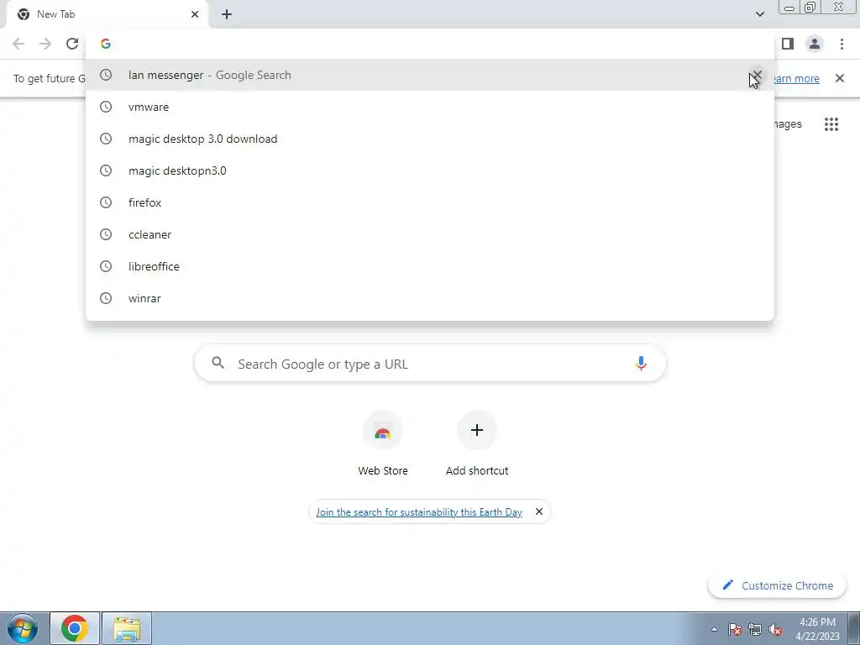This screenshot has width=860, height=645.
Task: Click the Customize Chrome button
Action: click(x=777, y=585)
